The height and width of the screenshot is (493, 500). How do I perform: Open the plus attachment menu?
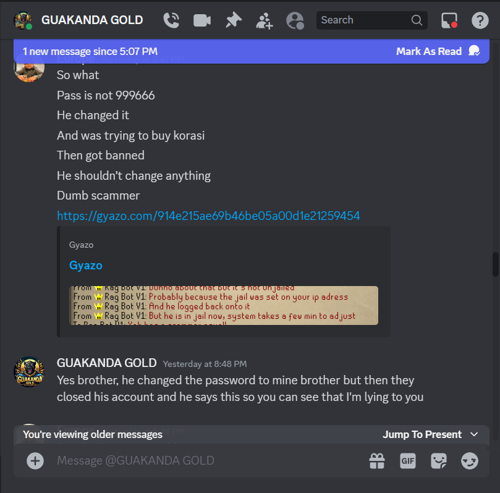coord(35,461)
